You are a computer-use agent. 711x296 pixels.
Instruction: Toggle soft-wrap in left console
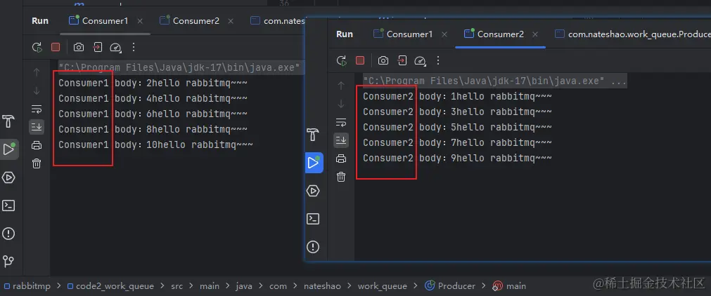click(x=37, y=109)
